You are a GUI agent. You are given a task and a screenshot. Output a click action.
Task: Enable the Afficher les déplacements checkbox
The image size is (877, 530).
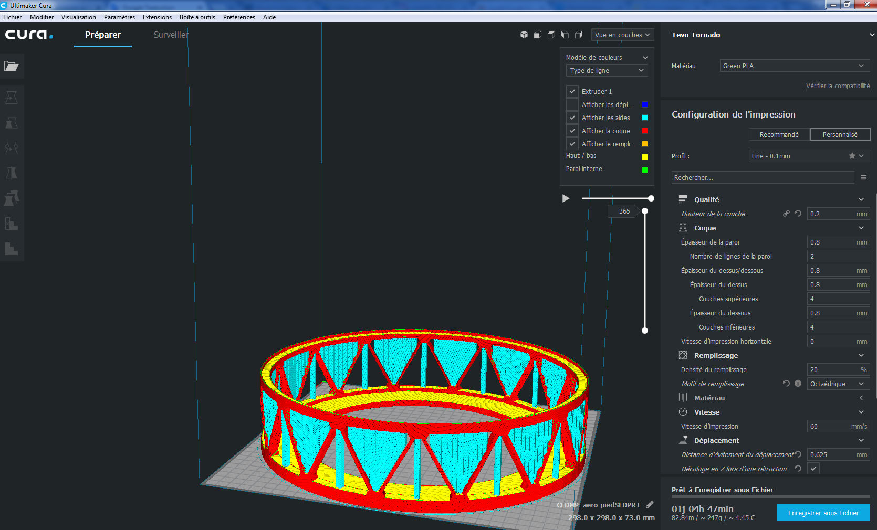pyautogui.click(x=572, y=104)
